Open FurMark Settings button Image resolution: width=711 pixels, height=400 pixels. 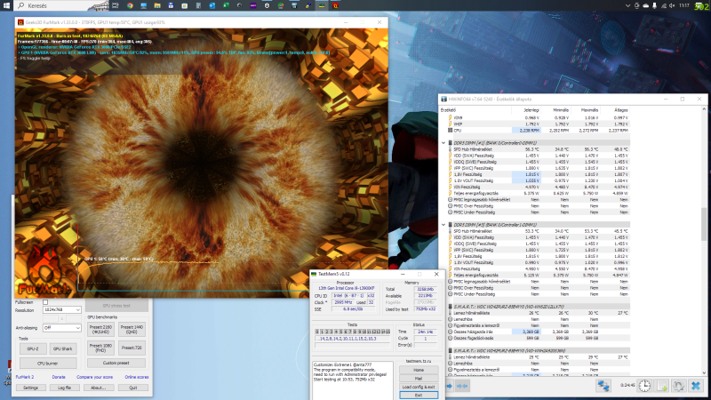(31, 388)
